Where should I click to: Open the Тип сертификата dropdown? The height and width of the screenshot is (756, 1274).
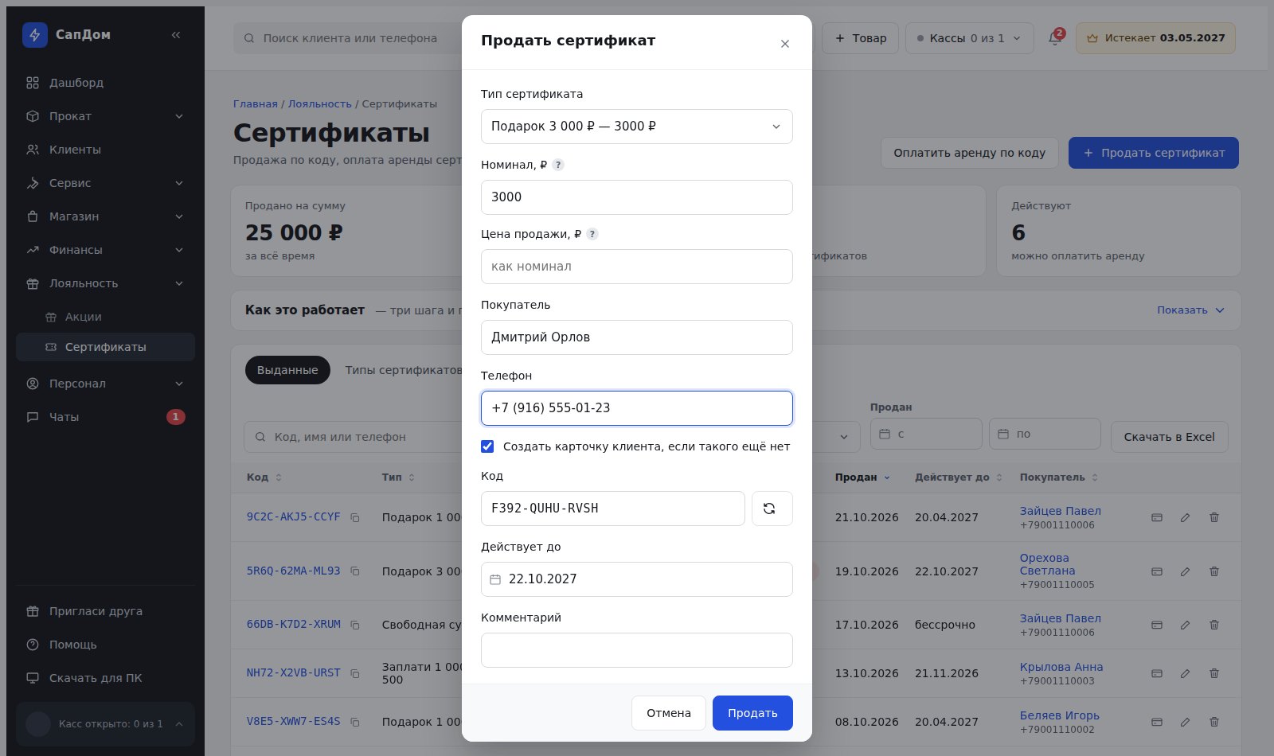tap(637, 127)
